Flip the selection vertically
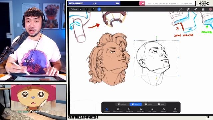213x120 pixels. (x=129, y=110)
